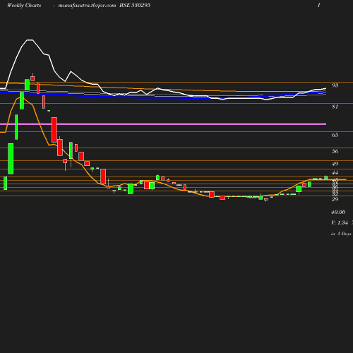This screenshot has height=353, width=353.
Task: Click the price axis label 49
Action: [x=335, y=164]
